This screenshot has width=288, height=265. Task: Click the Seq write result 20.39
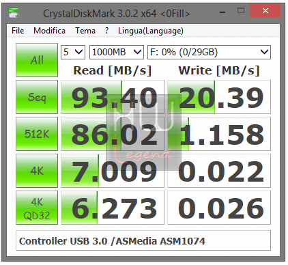coord(219,97)
